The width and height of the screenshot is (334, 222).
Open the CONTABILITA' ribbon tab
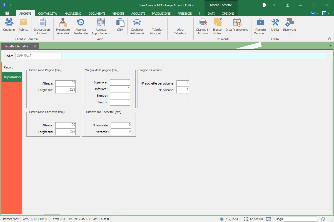click(48, 13)
